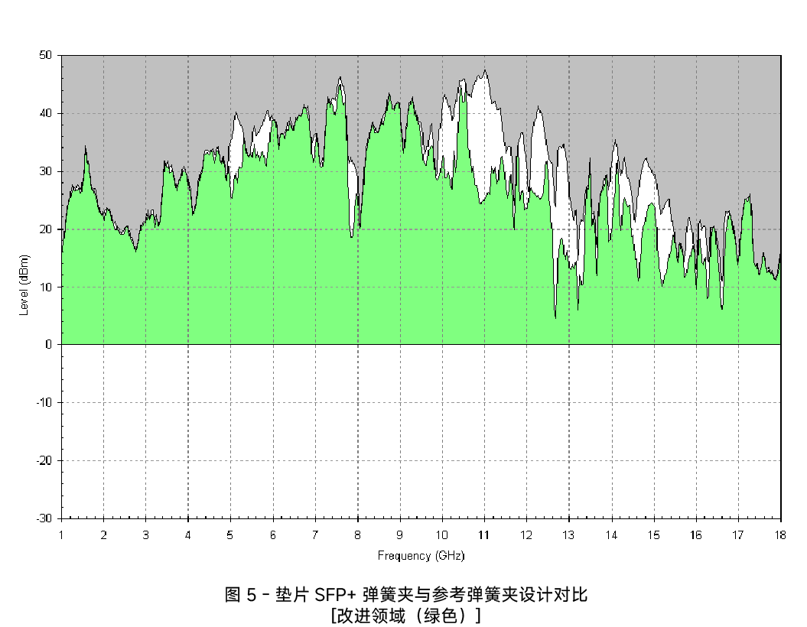Click the x-axis tick label 18
The width and height of the screenshot is (807, 627).
point(780,535)
